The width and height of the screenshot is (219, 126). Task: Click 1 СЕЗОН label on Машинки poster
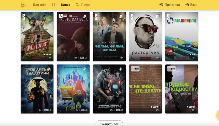[191, 54]
